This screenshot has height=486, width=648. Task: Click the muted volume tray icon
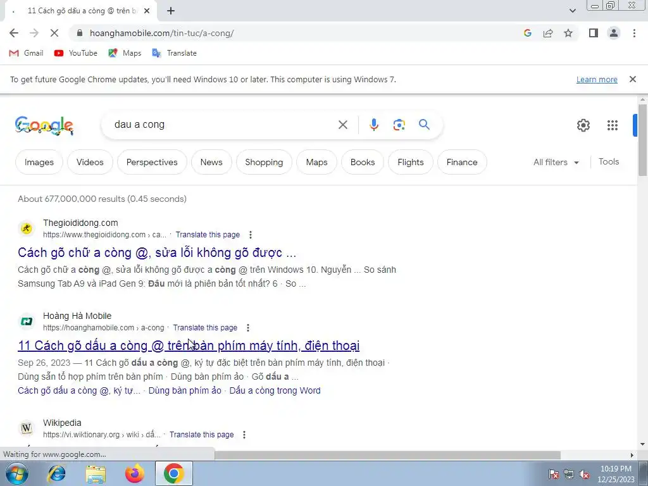pyautogui.click(x=584, y=474)
